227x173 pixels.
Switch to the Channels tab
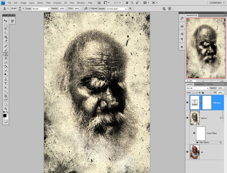pos(200,84)
